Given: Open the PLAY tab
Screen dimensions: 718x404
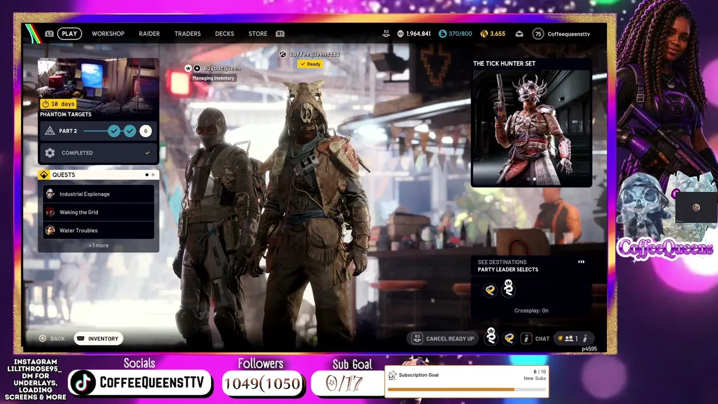Looking at the screenshot, I should tap(70, 34).
